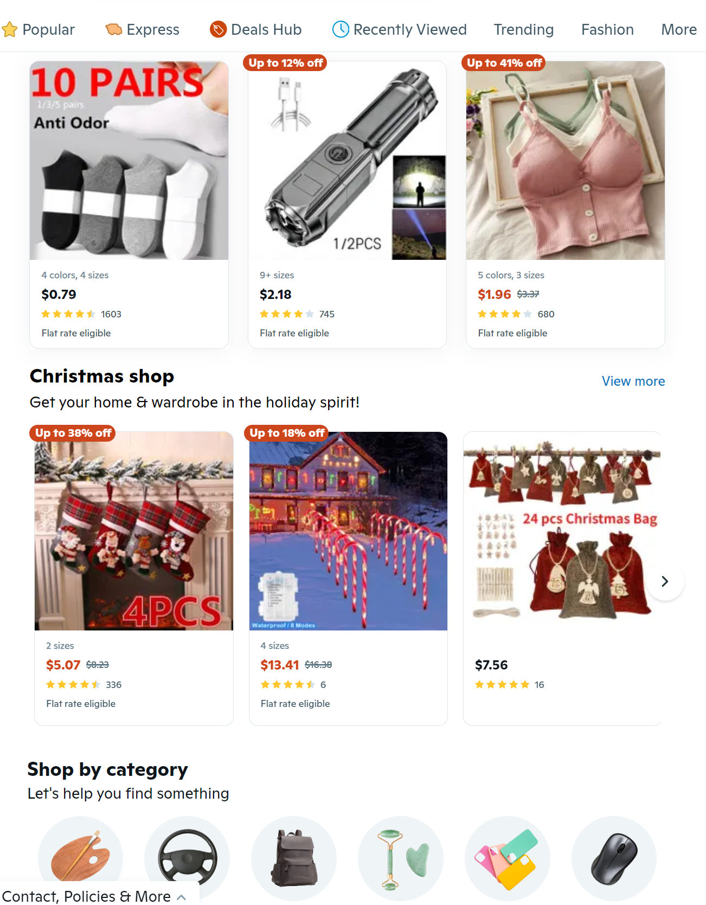The image size is (706, 905).
Task: Open the 24 pcs Christmas Bag item
Action: coord(562,531)
